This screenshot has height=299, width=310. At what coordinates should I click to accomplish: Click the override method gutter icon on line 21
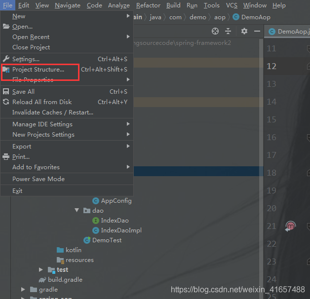point(290,226)
